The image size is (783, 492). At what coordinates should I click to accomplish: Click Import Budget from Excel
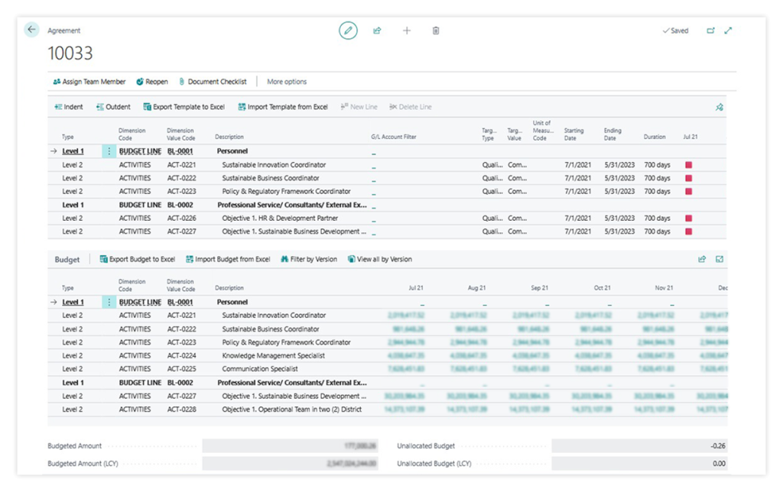(228, 259)
